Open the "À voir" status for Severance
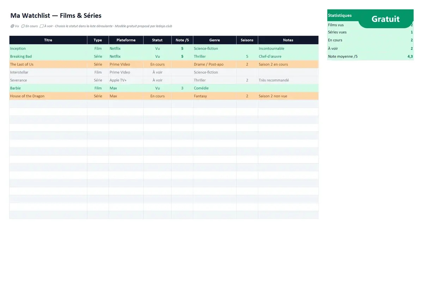 (x=157, y=80)
